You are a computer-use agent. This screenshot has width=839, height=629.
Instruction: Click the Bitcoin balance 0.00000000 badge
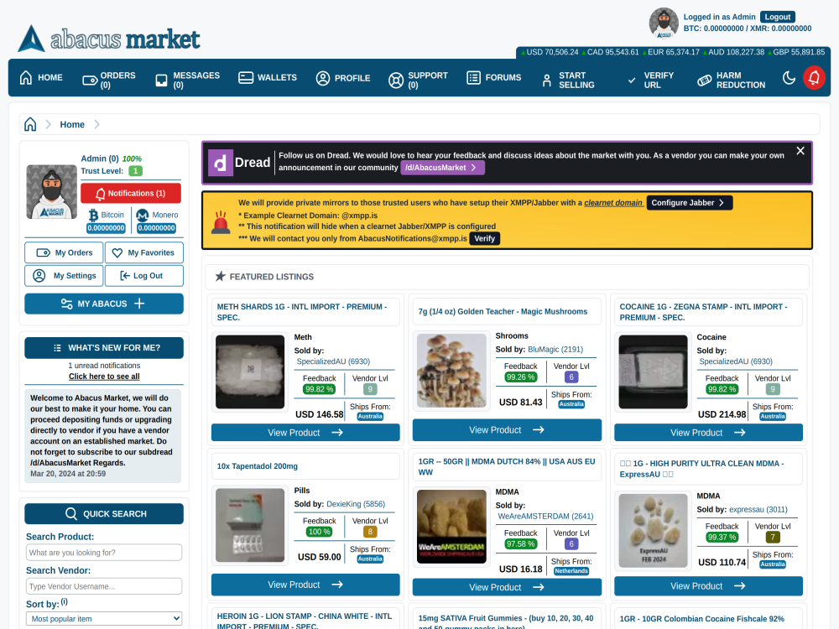106,228
